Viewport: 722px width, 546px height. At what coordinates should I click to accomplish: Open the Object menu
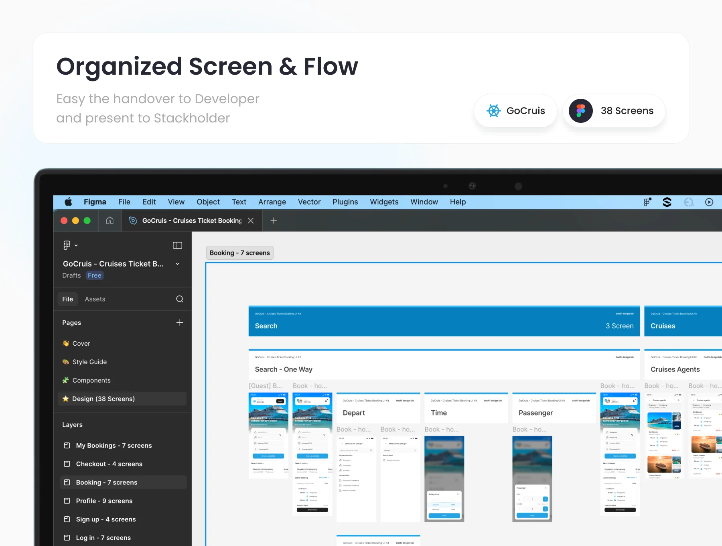coord(208,202)
